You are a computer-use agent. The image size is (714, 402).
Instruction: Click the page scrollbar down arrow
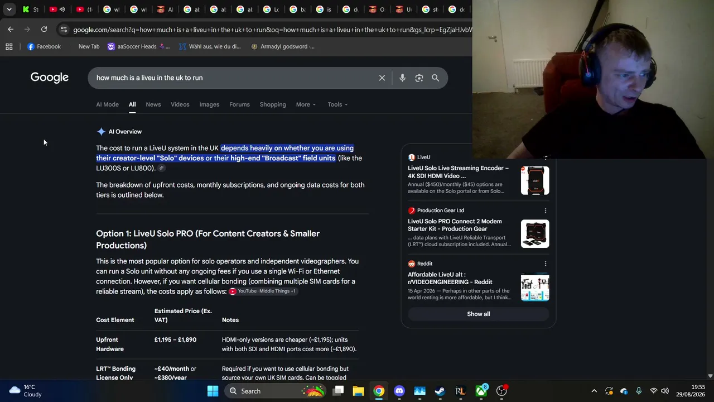click(710, 376)
